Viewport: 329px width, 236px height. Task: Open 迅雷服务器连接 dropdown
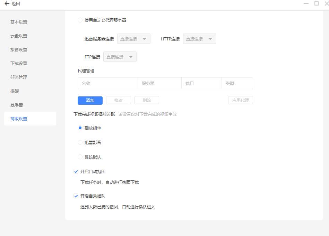134,39
